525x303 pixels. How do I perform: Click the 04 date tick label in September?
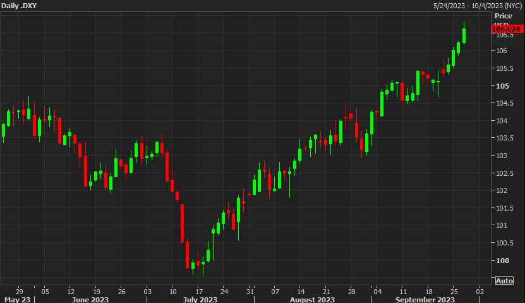click(377, 291)
